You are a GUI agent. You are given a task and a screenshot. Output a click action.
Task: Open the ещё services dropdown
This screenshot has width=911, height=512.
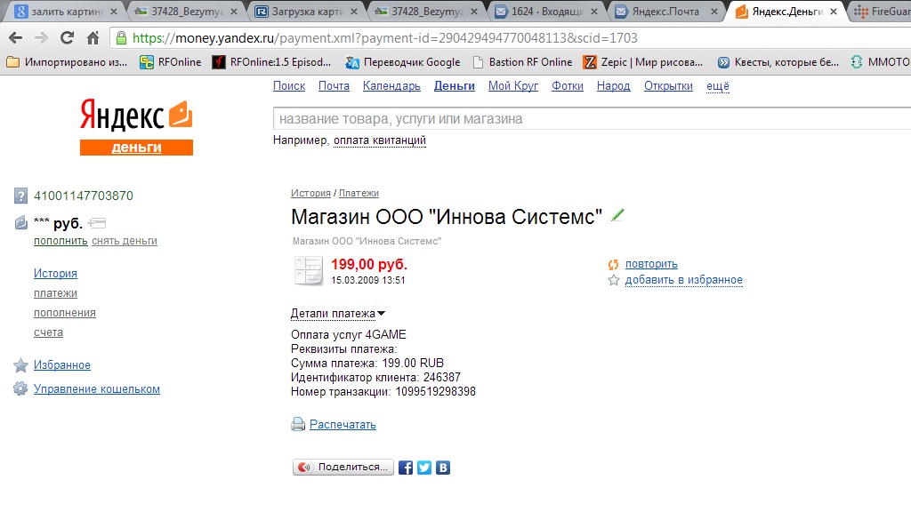pyautogui.click(x=718, y=86)
